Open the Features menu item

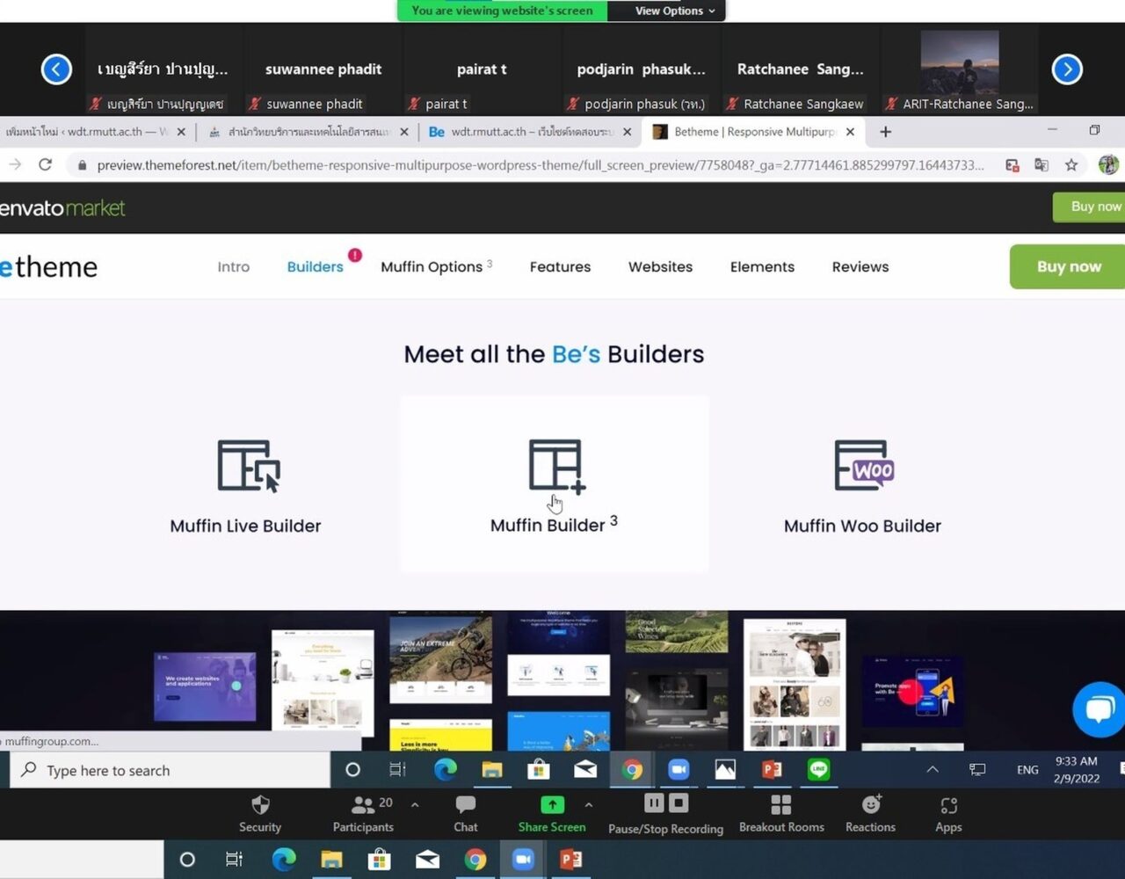(560, 266)
